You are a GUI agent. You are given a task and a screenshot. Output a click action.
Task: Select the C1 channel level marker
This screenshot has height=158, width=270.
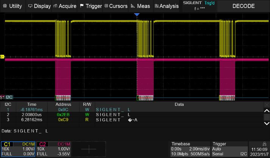(2, 57)
